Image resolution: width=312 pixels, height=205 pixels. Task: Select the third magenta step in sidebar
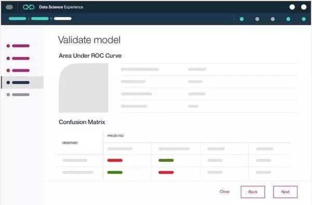click(x=18, y=71)
